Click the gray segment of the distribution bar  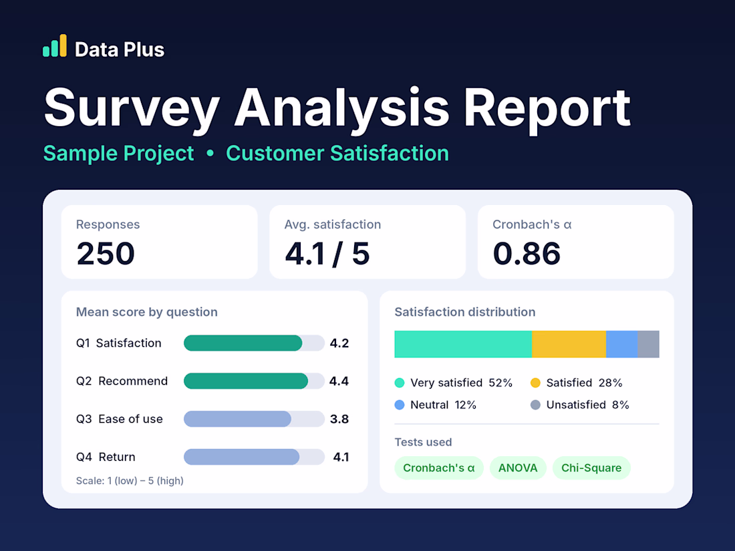[648, 345]
